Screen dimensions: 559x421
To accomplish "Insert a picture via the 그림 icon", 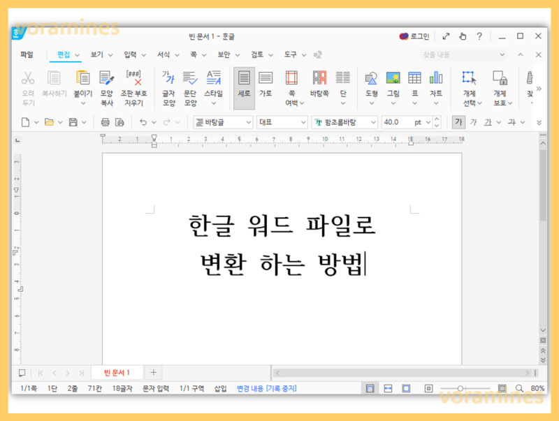I will [393, 82].
